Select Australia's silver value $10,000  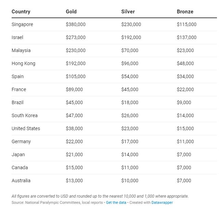[130, 181]
